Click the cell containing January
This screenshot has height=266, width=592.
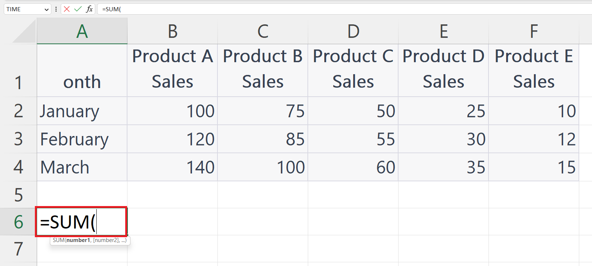82,111
